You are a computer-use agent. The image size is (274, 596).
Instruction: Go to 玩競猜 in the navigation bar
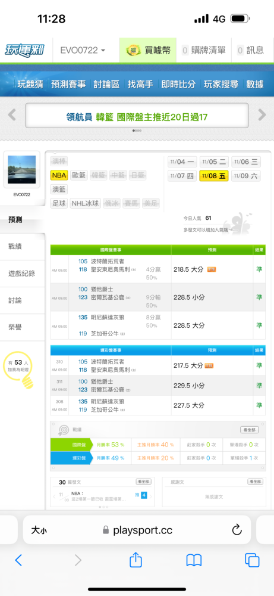30,84
